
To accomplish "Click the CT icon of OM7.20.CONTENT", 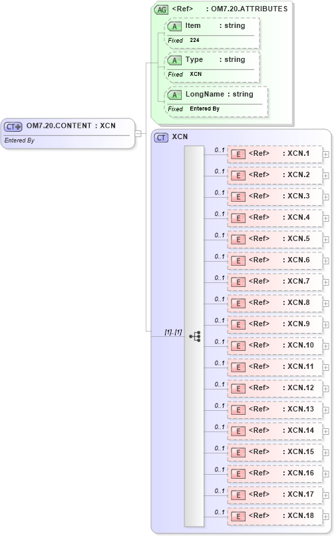I will (13, 127).
